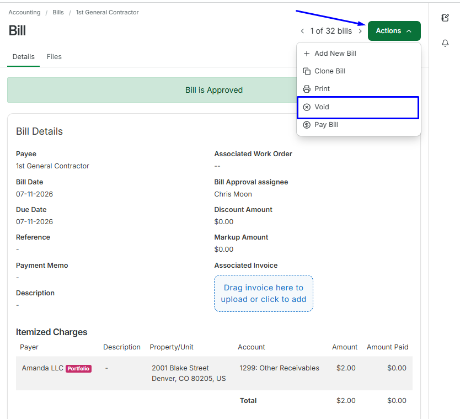
Task: Click payee name 1st General Contractor
Action: click(x=52, y=166)
